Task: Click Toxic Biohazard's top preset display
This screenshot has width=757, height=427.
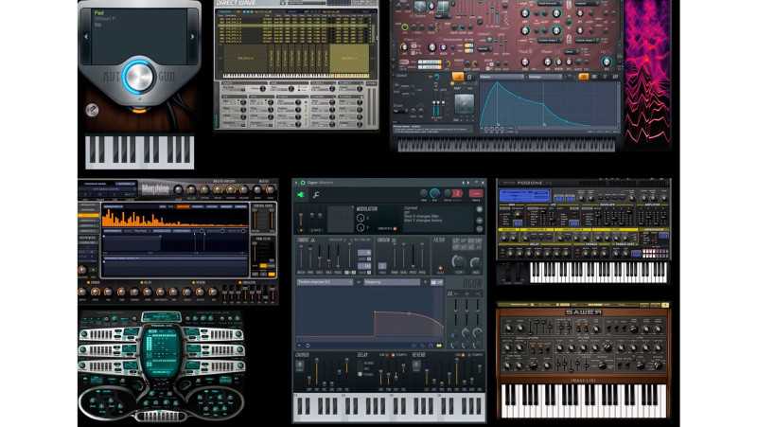Action: coord(161,316)
